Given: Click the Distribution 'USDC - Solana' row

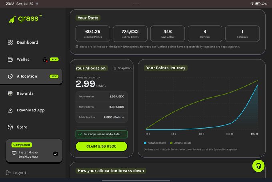Looking at the screenshot, I should (102, 117).
